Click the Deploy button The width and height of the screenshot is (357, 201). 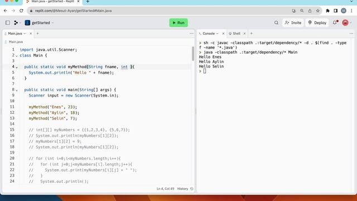(317, 23)
